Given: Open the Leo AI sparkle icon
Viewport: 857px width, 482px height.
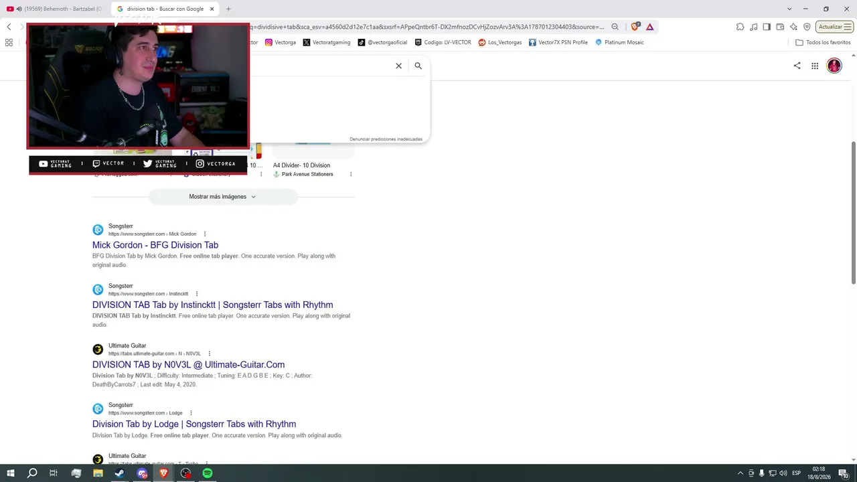Looking at the screenshot, I should [x=793, y=27].
